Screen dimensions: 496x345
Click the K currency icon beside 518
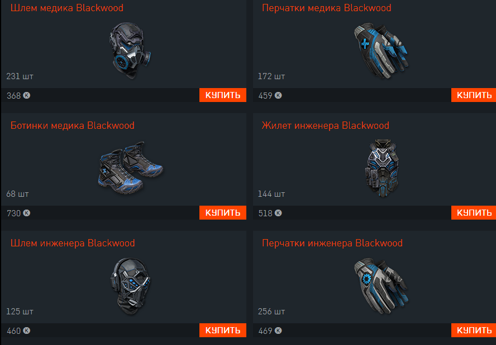click(x=278, y=213)
